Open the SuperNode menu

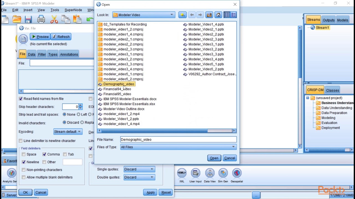click(73, 10)
